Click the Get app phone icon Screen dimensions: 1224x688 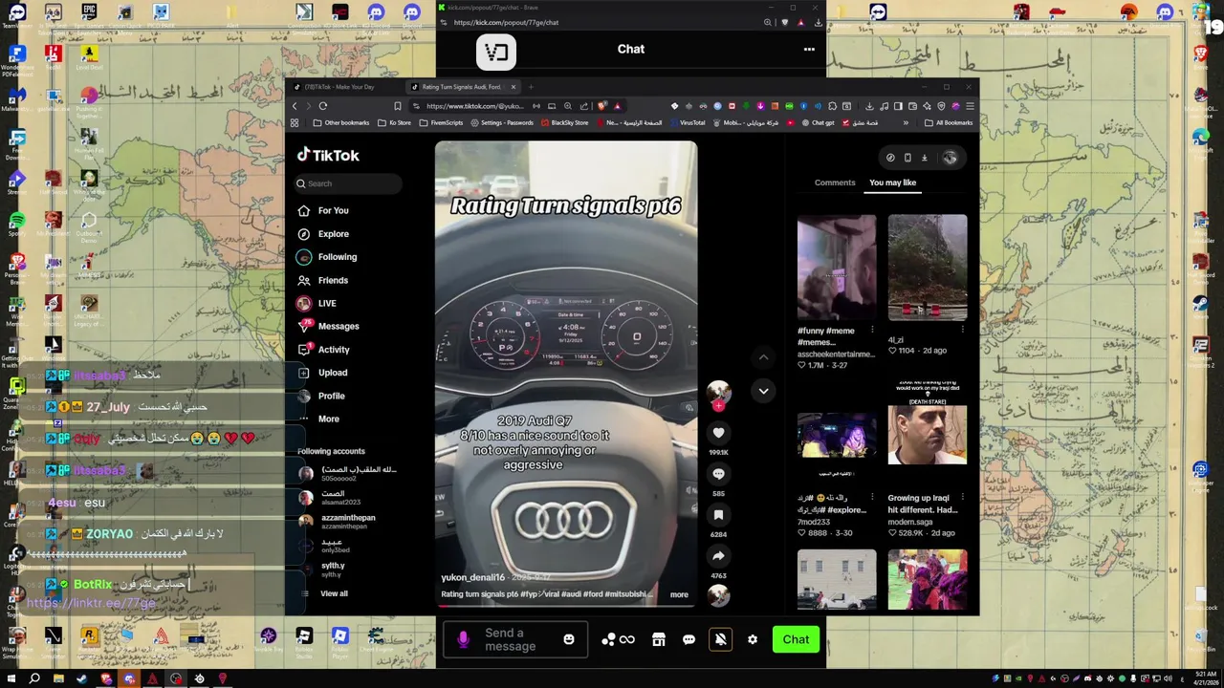tap(907, 158)
